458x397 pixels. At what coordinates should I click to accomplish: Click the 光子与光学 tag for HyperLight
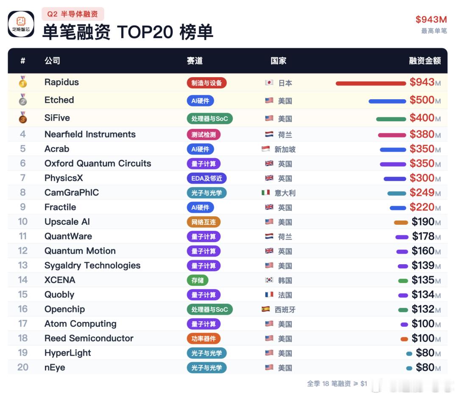click(x=207, y=353)
